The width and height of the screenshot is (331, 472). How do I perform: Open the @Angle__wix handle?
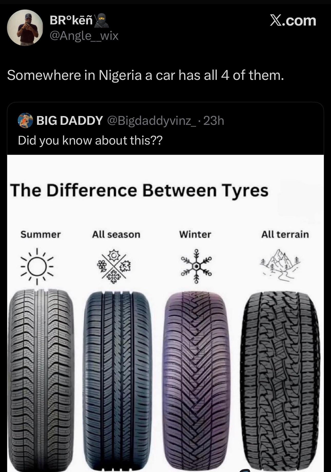click(84, 36)
